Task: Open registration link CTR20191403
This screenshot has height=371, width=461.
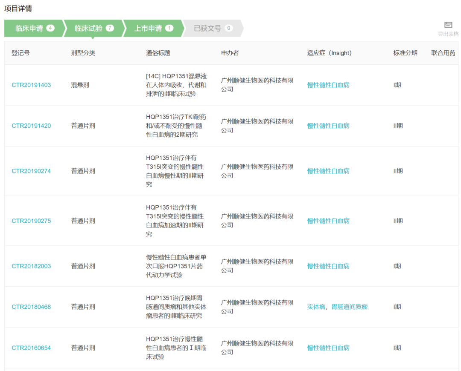Action: (31, 85)
